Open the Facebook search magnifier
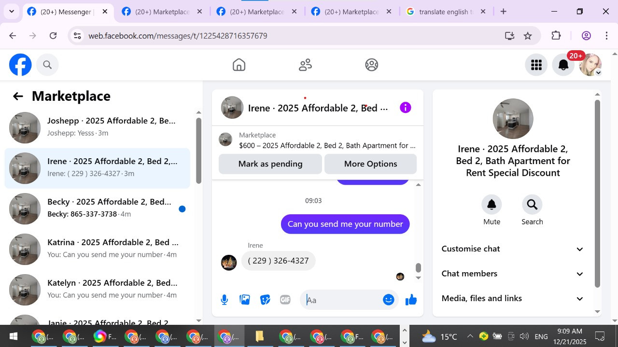 [x=47, y=65]
